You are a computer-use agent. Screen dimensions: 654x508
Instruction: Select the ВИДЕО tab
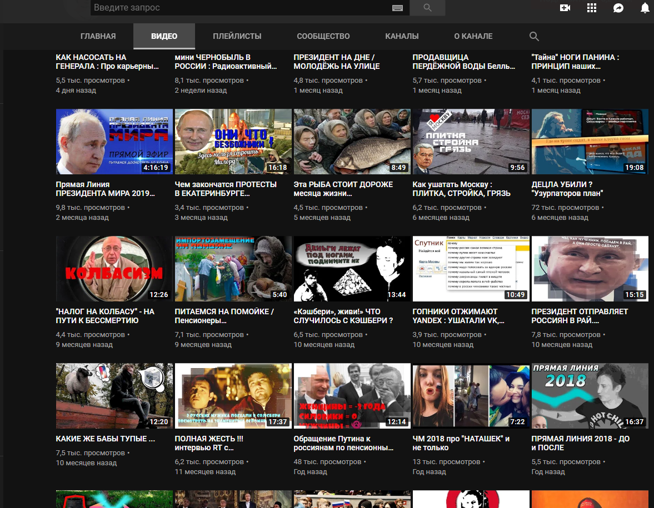click(x=164, y=36)
